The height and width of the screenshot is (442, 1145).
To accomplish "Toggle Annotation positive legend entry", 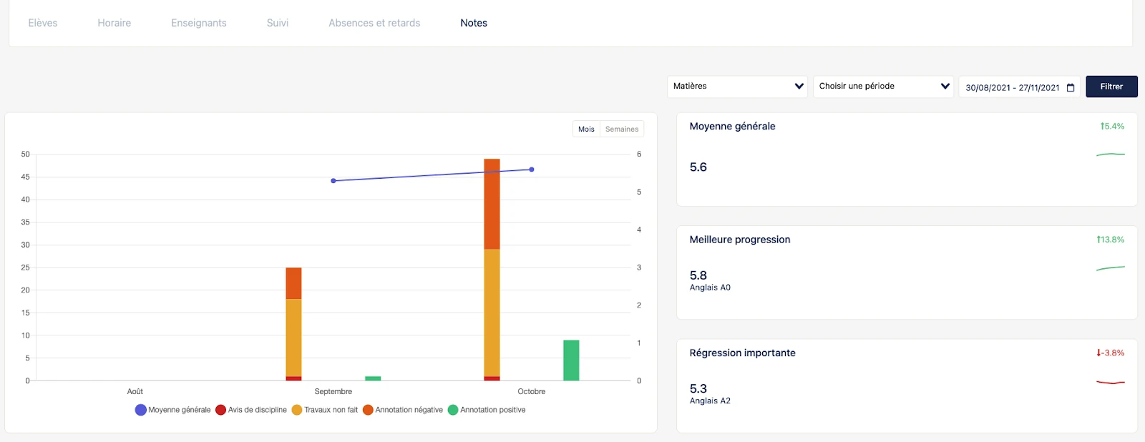I will pos(487,410).
